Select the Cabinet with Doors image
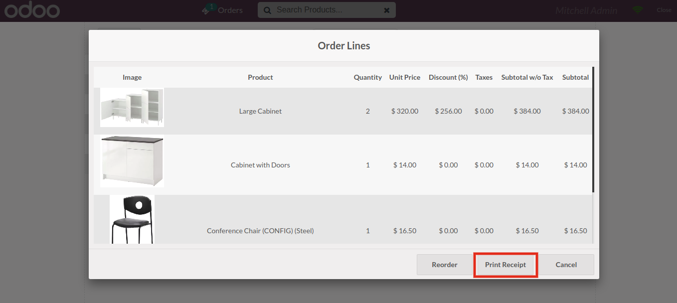 [132, 161]
